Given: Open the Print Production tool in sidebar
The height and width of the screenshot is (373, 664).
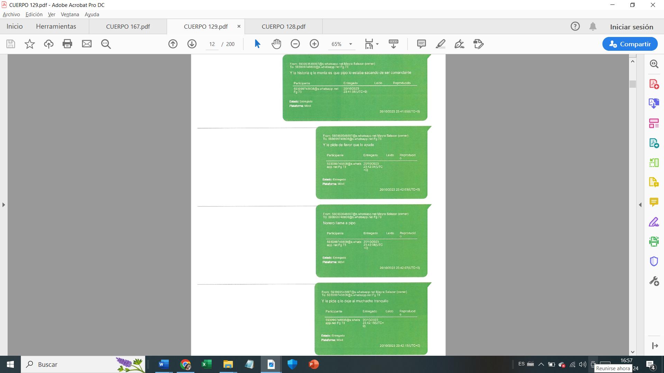Looking at the screenshot, I should click(654, 241).
